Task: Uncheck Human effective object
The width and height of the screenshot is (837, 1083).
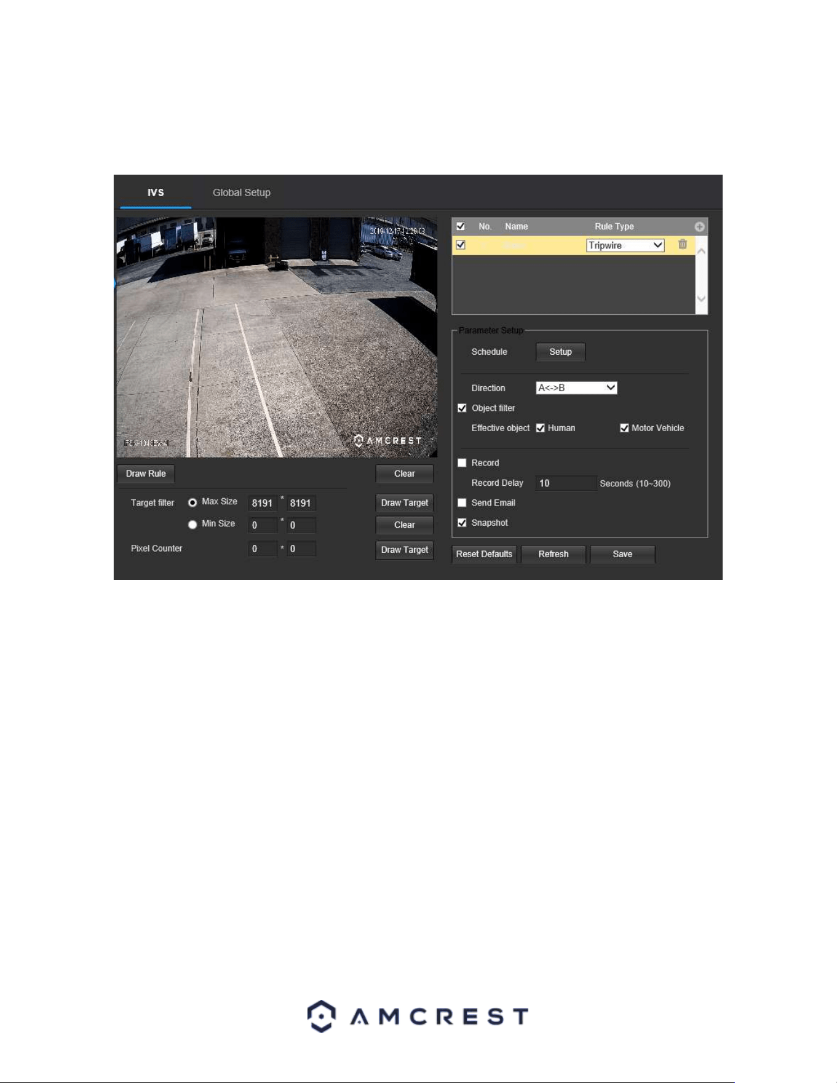Action: [x=541, y=428]
